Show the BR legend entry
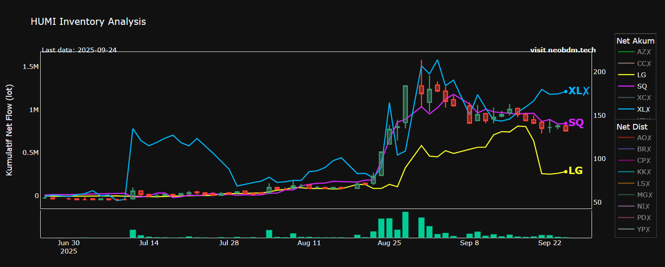Image resolution: width=665 pixels, height=267 pixels. coord(644,149)
